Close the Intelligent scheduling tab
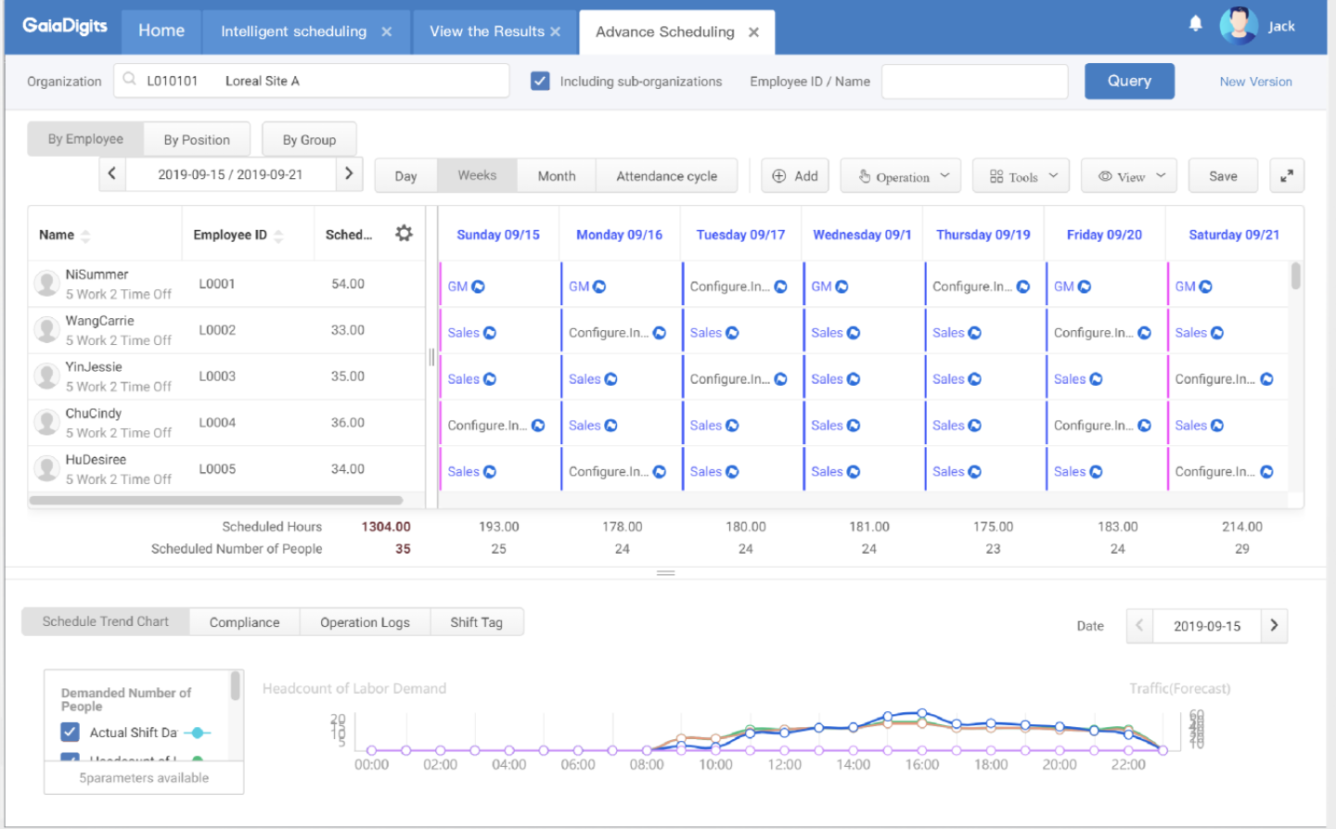The width and height of the screenshot is (1336, 829). point(387,32)
